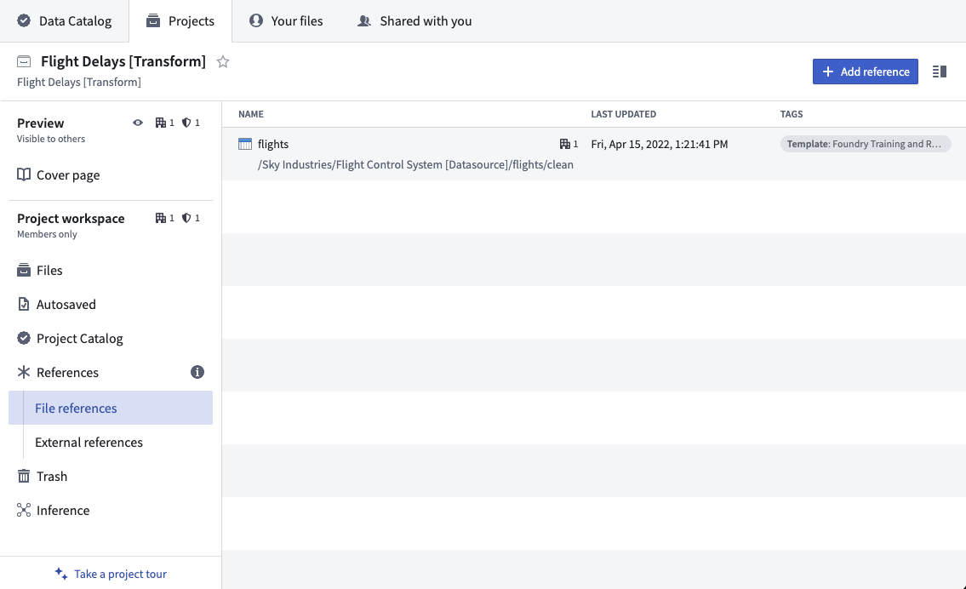Star the Flight Delays [Transform] project

223,61
